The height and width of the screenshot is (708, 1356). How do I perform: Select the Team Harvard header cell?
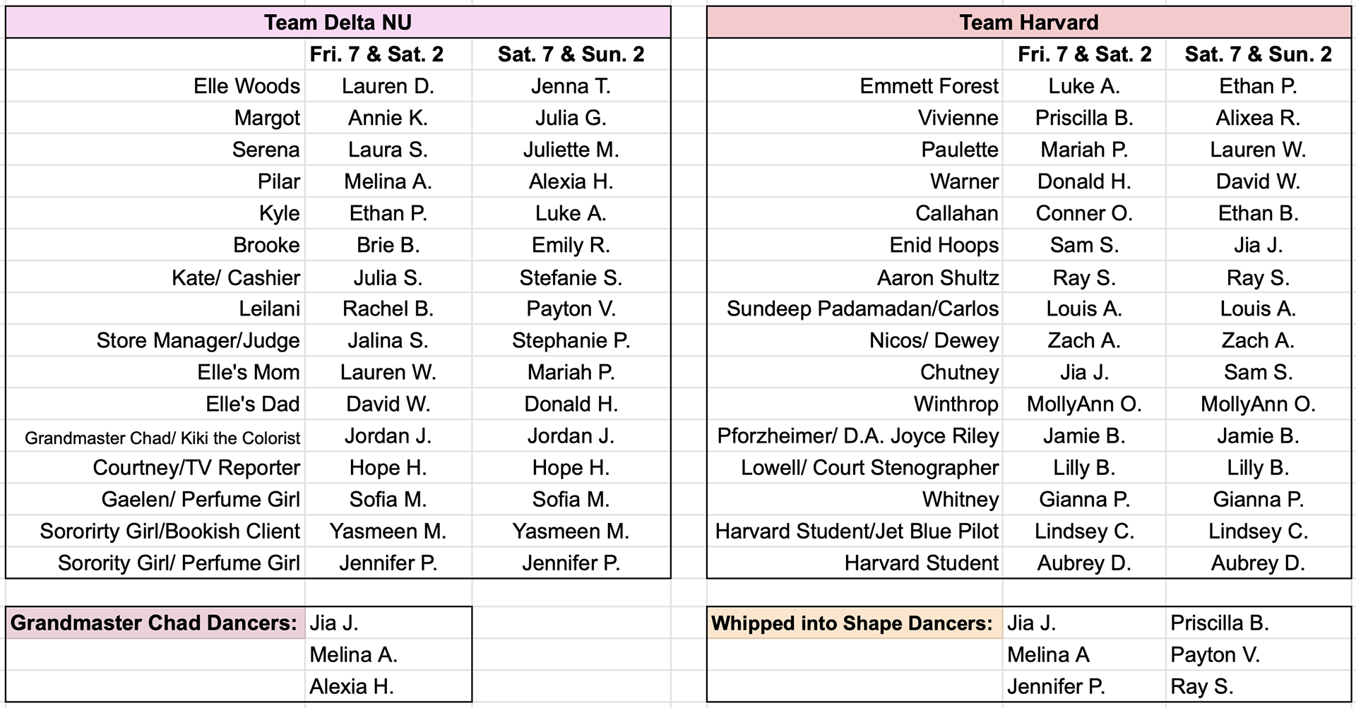coord(1028,23)
